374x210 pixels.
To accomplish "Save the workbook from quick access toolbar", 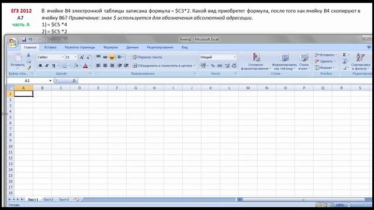I will [x=24, y=40].
